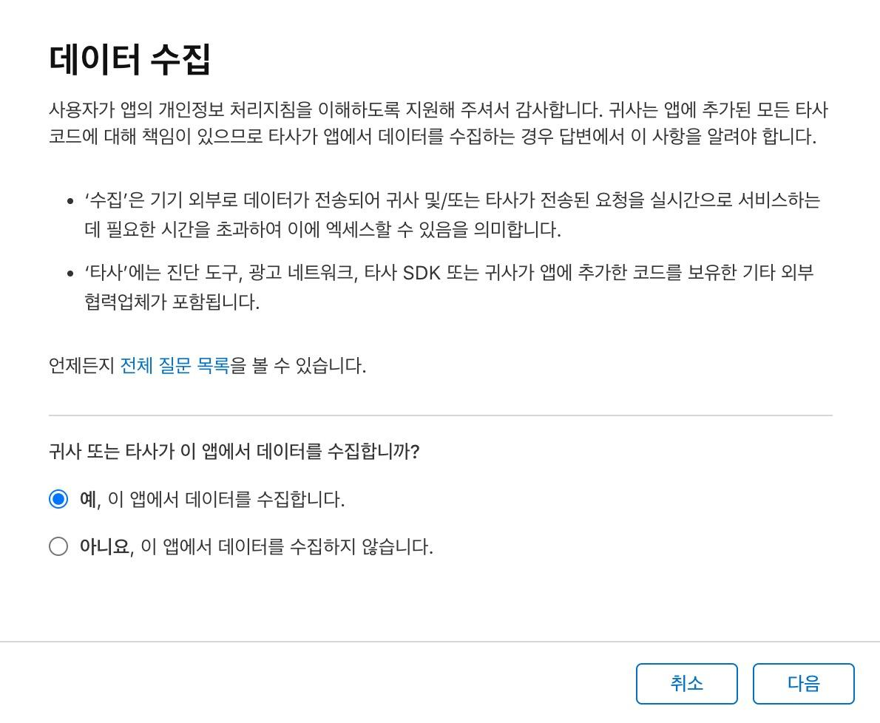This screenshot has height=723, width=880.
Task: Proceed with the 다음 button
Action: (x=803, y=684)
